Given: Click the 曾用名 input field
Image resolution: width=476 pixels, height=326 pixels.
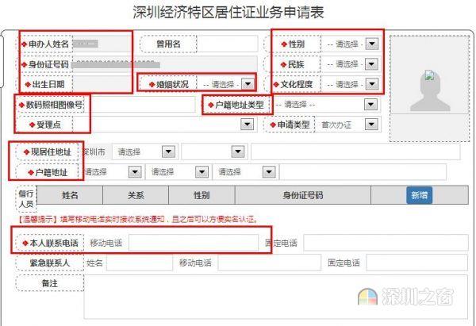Looking at the screenshot, I should pos(227,44).
